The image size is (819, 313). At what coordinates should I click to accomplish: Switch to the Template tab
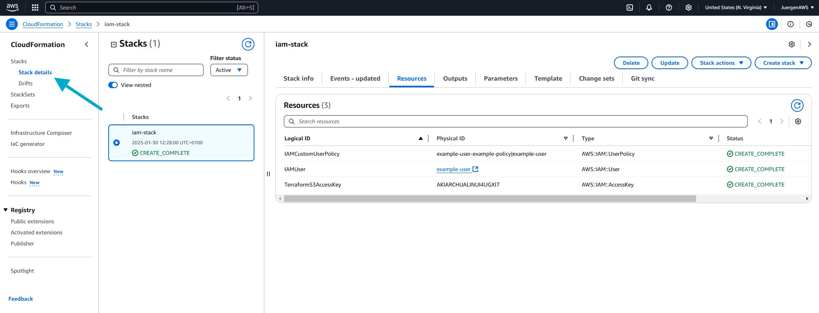[x=548, y=79]
